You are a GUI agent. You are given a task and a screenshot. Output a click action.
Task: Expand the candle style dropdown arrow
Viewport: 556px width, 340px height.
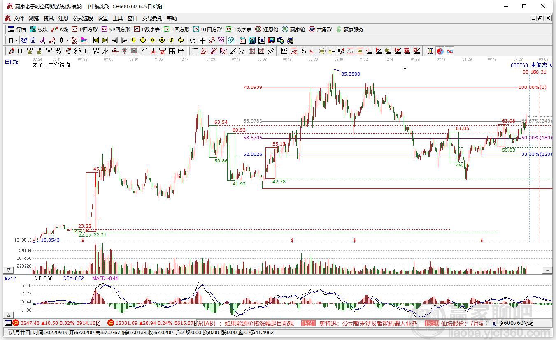click(67, 40)
